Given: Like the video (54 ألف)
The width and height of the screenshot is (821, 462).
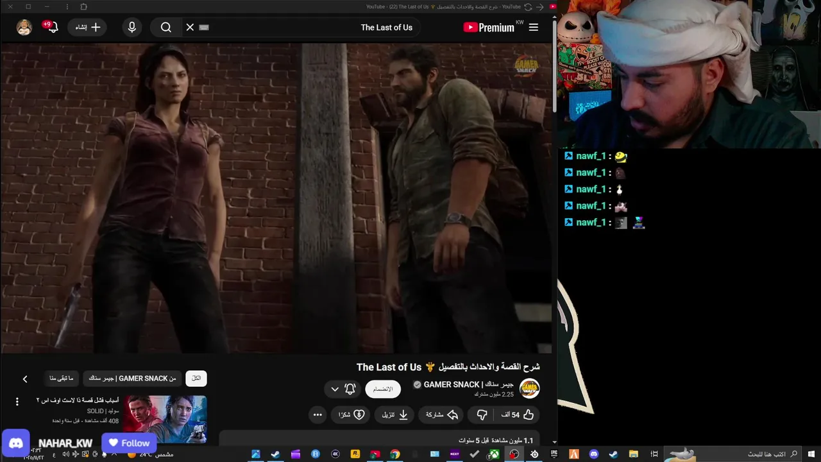Looking at the screenshot, I should (x=518, y=415).
